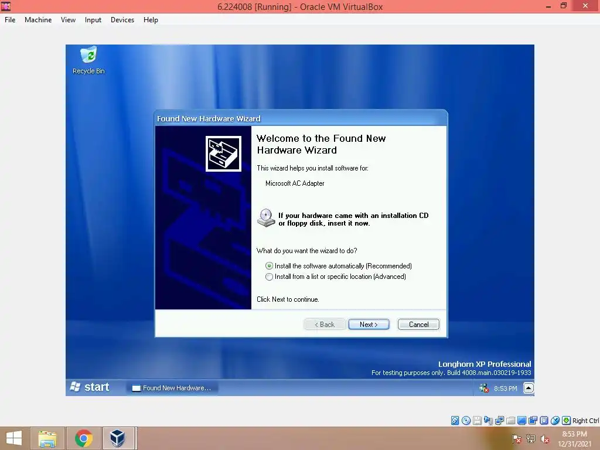Click the VirtualBox icon in host taskbar
This screenshot has height=450, width=600.
click(118, 438)
